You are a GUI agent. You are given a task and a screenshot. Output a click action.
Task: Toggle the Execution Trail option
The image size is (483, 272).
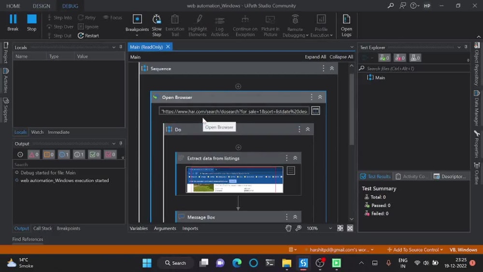[175, 26]
